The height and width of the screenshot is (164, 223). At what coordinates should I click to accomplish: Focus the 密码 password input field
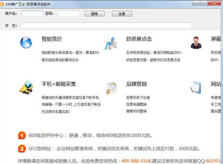pos(69,14)
